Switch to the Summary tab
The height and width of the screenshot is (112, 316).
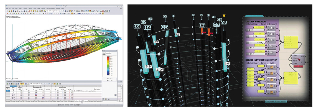pos(8,101)
